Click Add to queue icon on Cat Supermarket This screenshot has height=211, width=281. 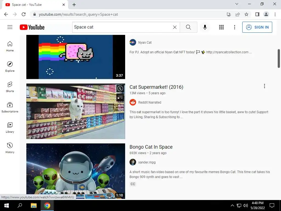[x=120, y=98]
